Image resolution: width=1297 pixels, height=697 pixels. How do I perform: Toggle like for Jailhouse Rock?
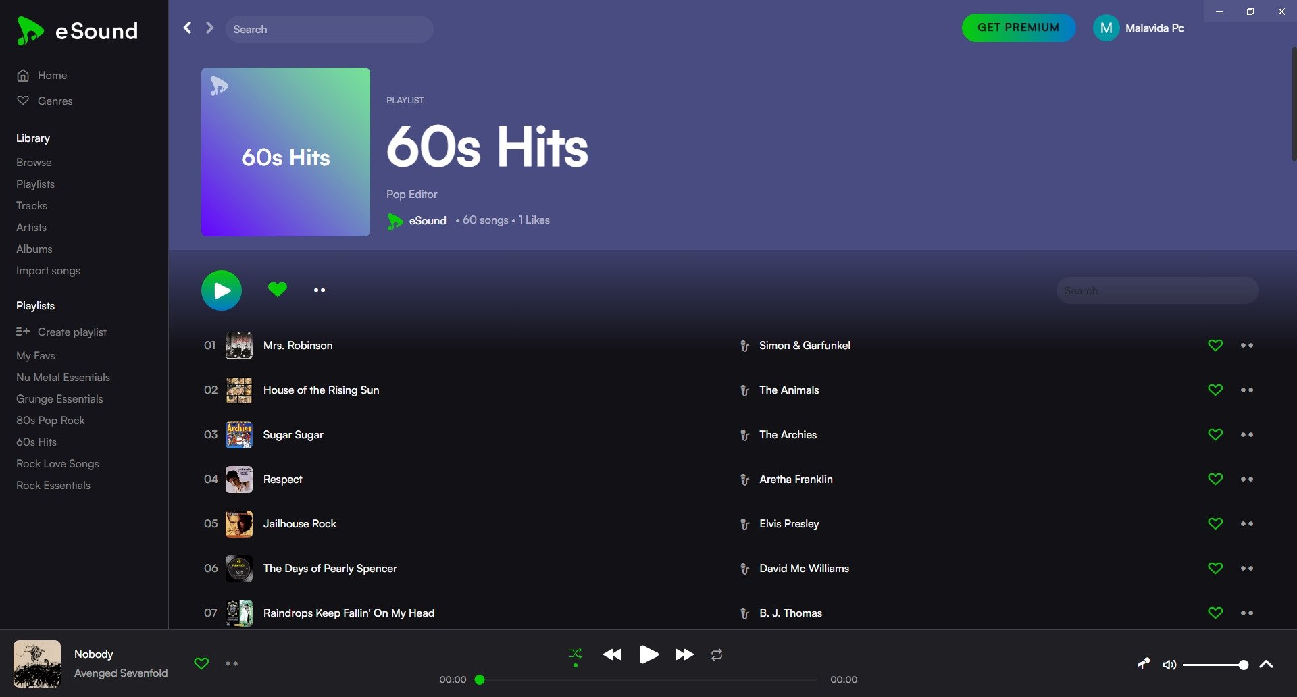(1215, 523)
